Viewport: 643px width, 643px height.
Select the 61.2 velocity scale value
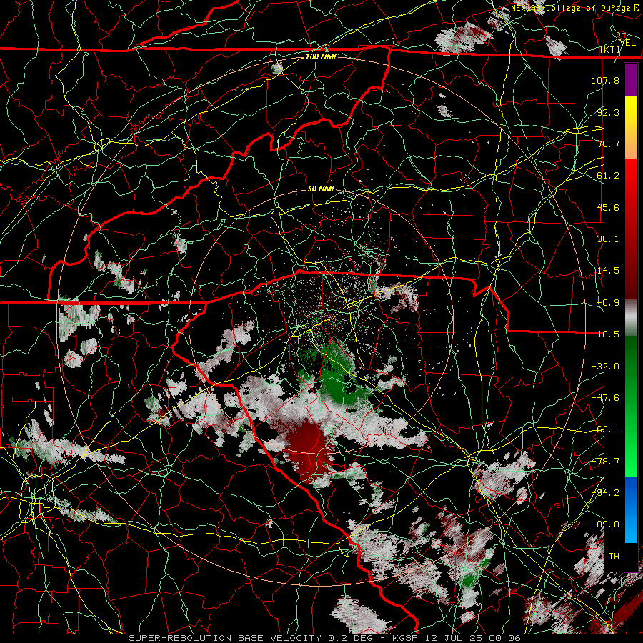coord(608,176)
